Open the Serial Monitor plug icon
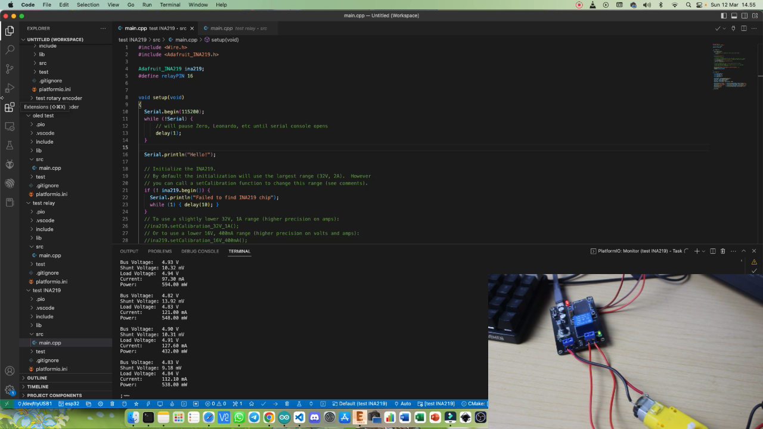This screenshot has height=429, width=763. click(x=311, y=404)
